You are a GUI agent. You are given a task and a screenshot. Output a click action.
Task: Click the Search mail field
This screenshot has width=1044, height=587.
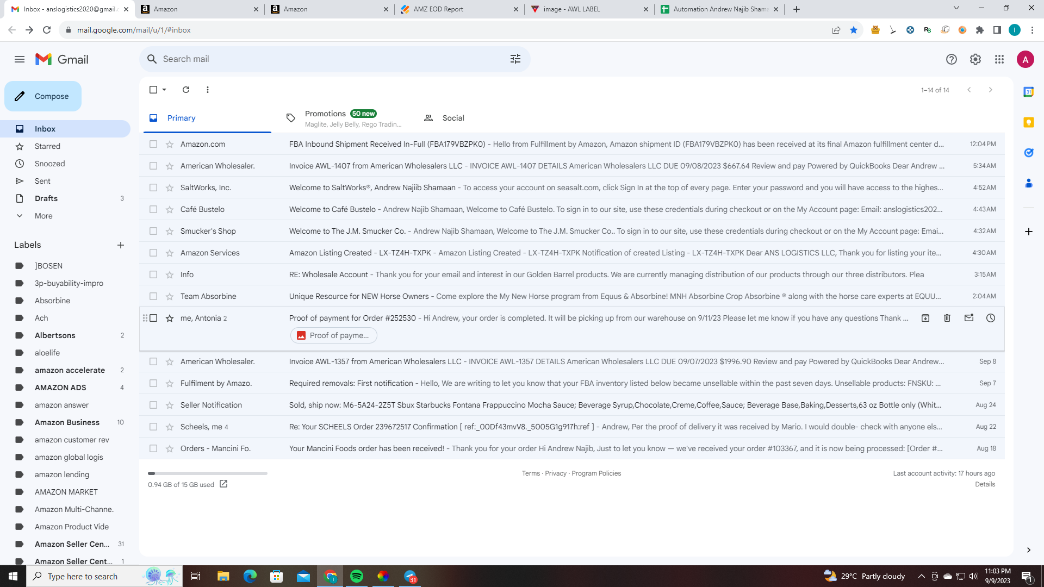335,59
